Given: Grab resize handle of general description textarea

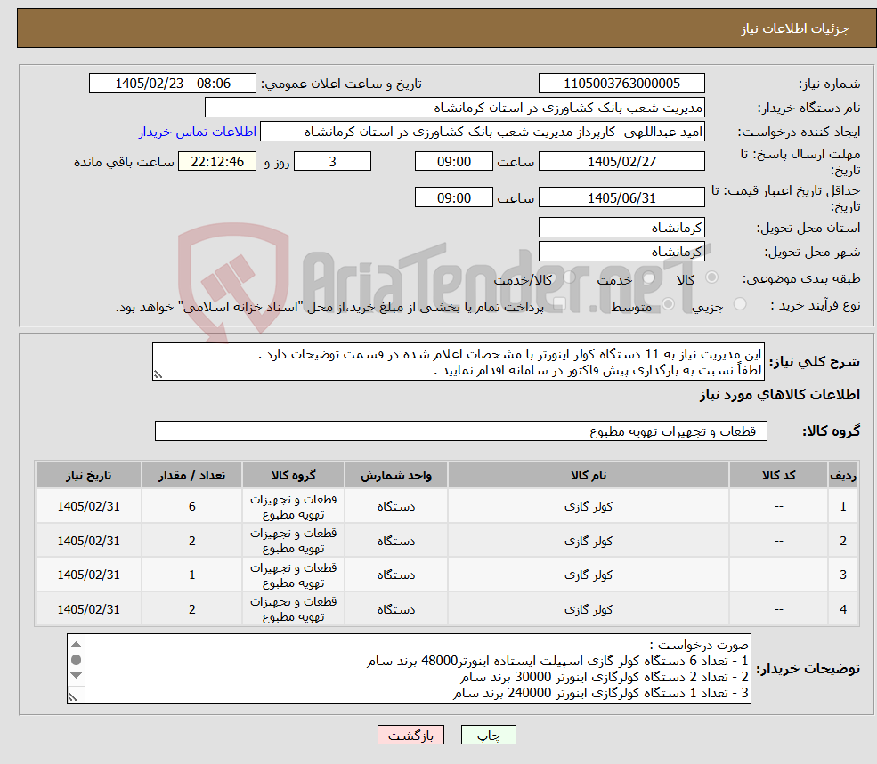Looking at the screenshot, I should pyautogui.click(x=158, y=374).
